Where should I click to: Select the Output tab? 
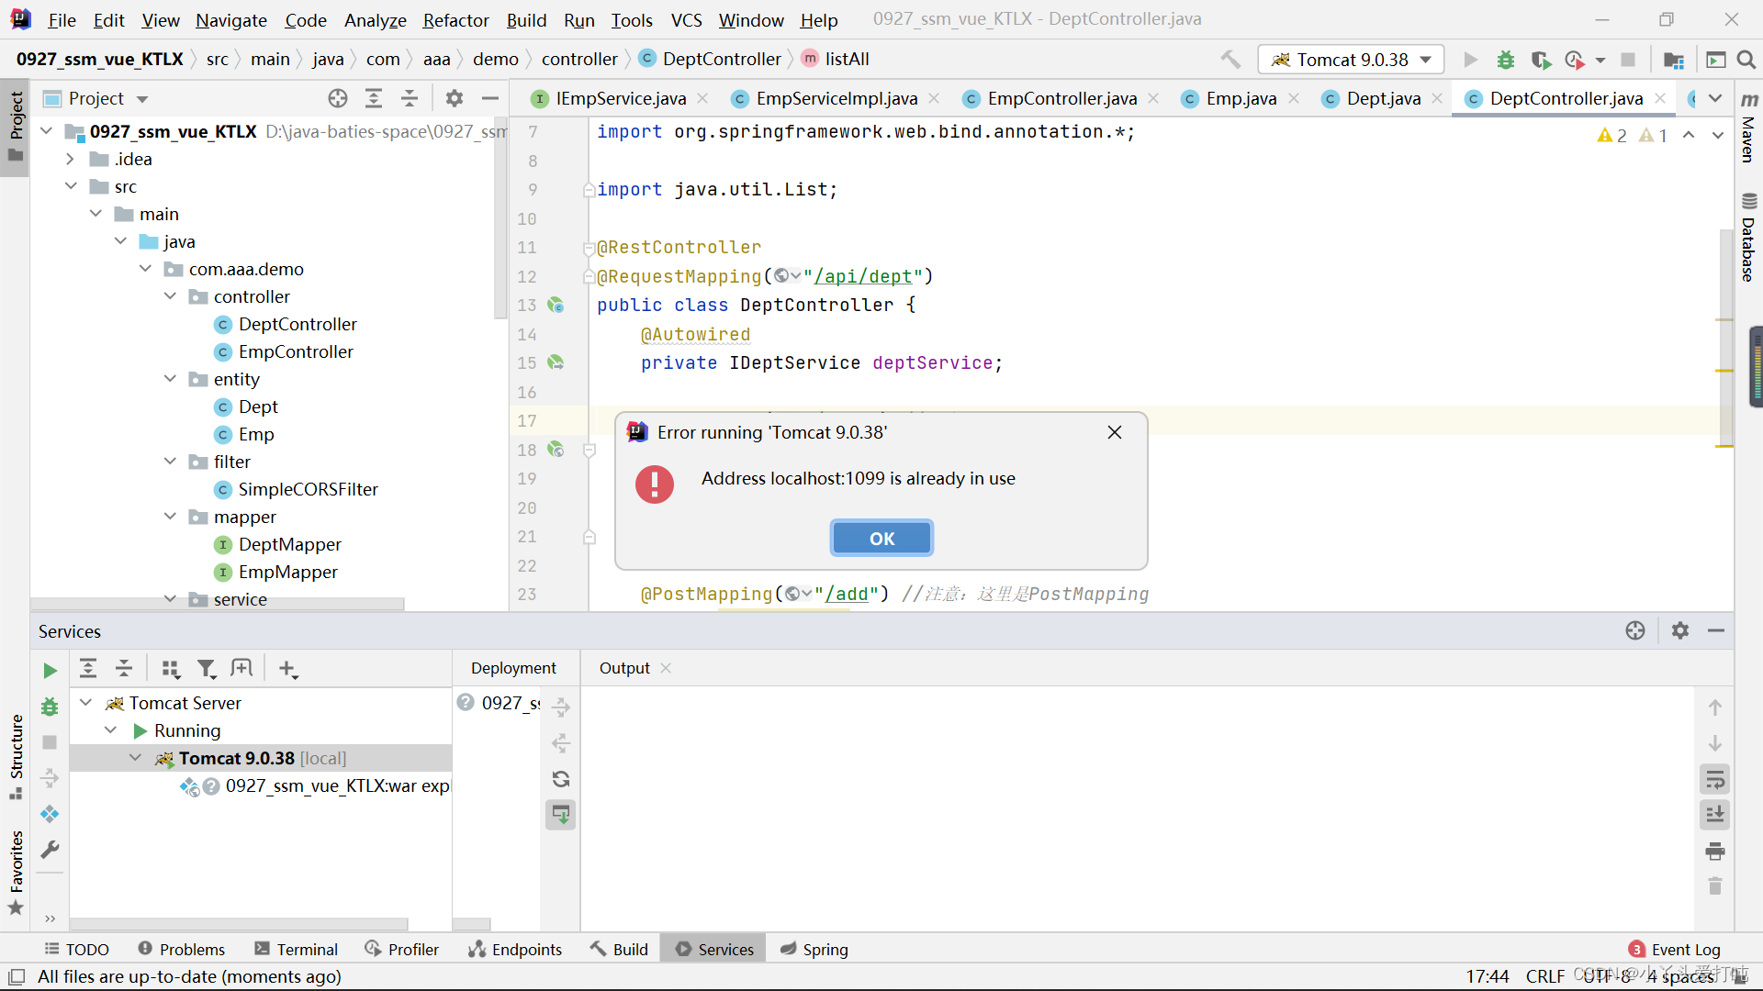coord(624,668)
